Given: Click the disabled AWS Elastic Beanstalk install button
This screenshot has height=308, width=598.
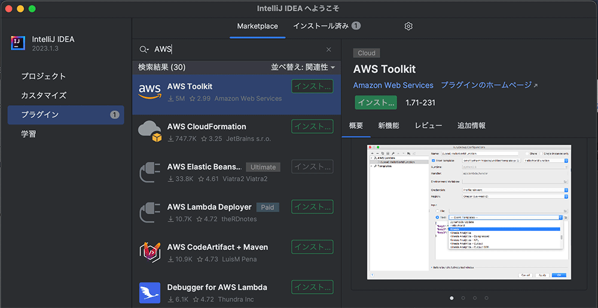Looking at the screenshot, I should click(x=312, y=167).
